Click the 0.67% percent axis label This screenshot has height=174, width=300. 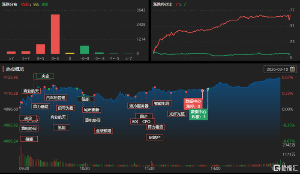click(288, 77)
